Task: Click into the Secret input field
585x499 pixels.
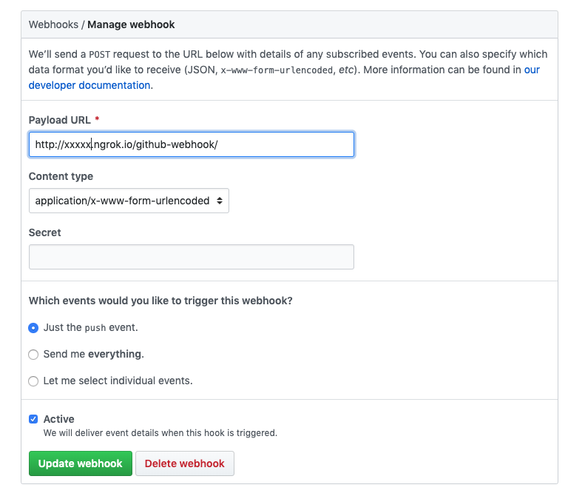Action: click(x=192, y=257)
